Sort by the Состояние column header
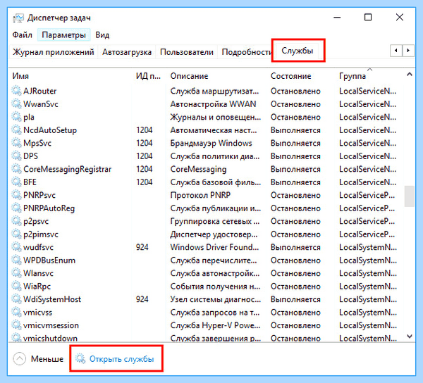This screenshot has width=423, height=383. (290, 76)
